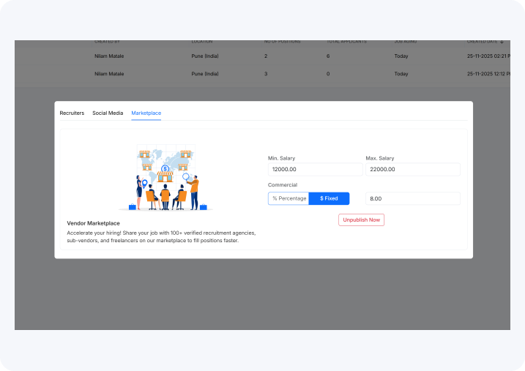Click the applicant count 6 in first row
Screen dimensions: 525x371
click(x=328, y=56)
